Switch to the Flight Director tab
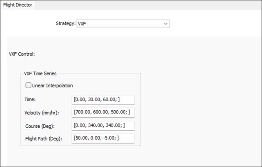This screenshot has width=262, height=167. (x=18, y=5)
